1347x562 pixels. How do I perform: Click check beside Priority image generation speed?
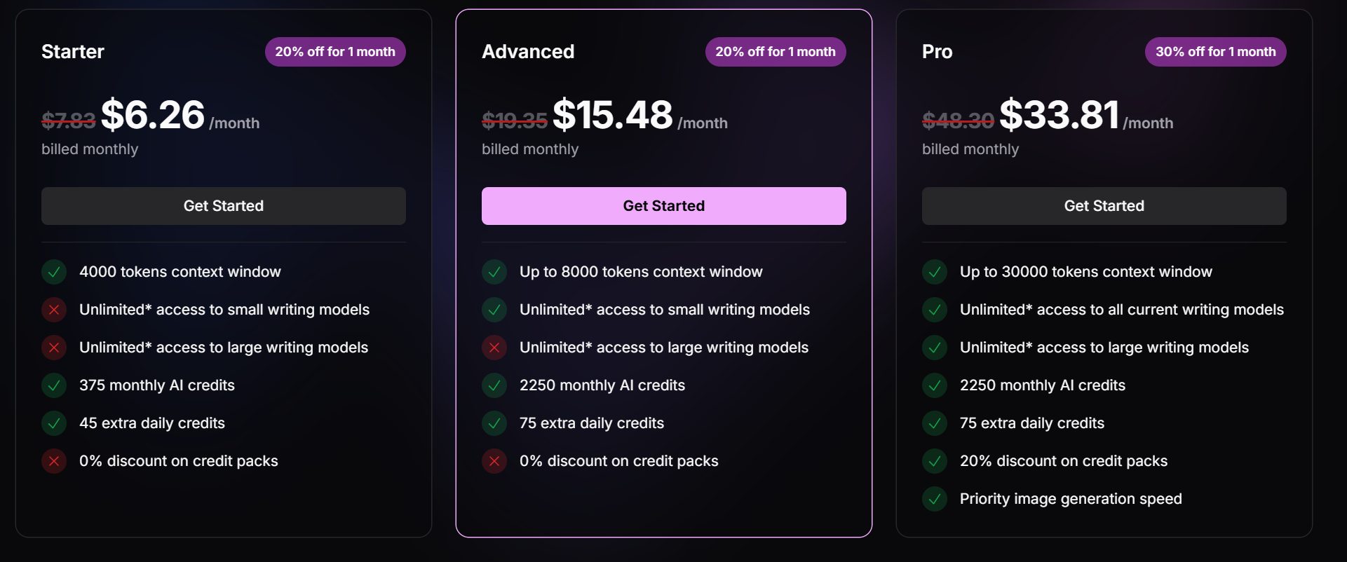[x=935, y=499]
